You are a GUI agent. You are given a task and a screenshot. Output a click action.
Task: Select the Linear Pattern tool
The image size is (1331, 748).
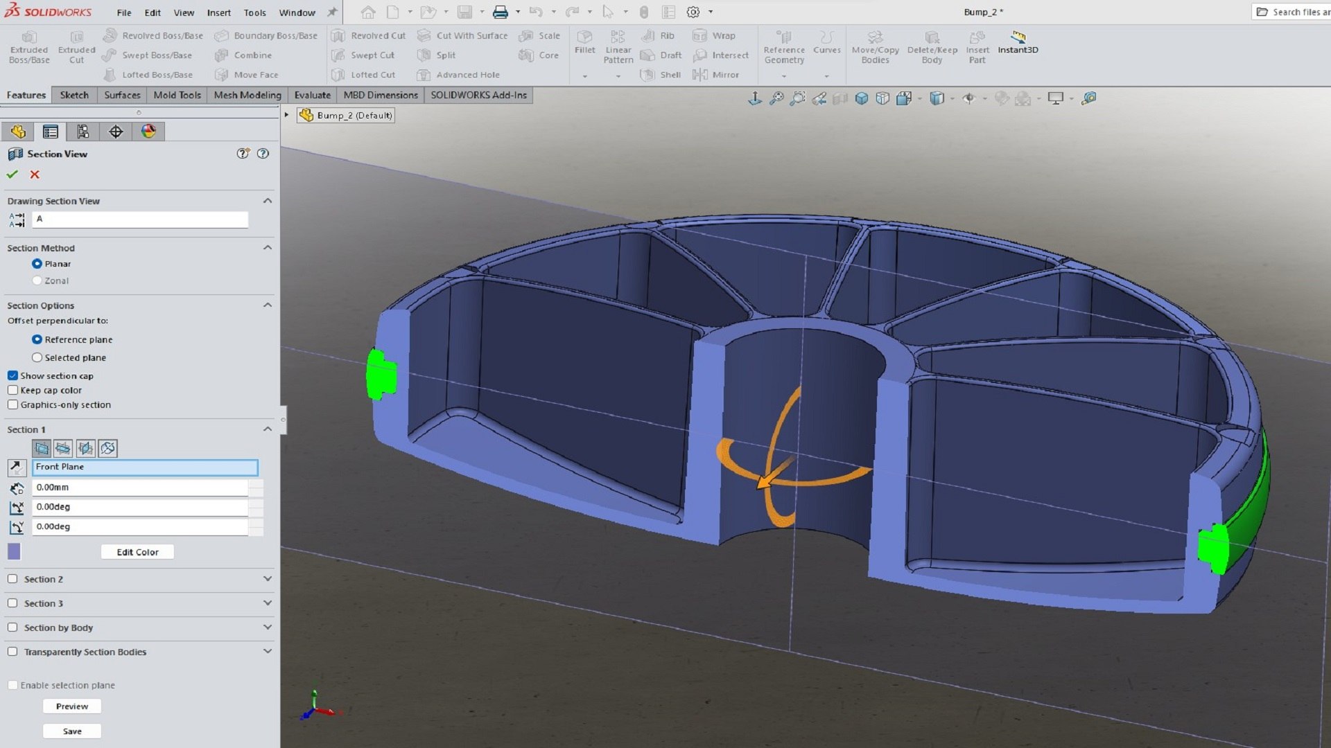(x=618, y=47)
